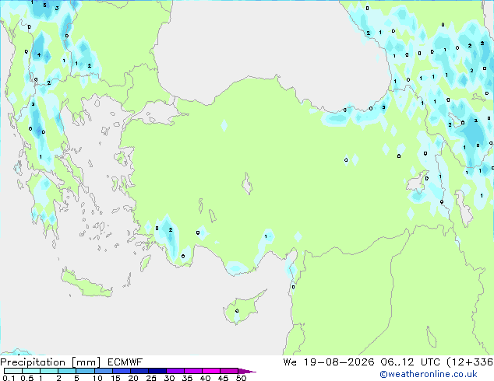
Task: Click legend value label '50'
Action: 241,378
